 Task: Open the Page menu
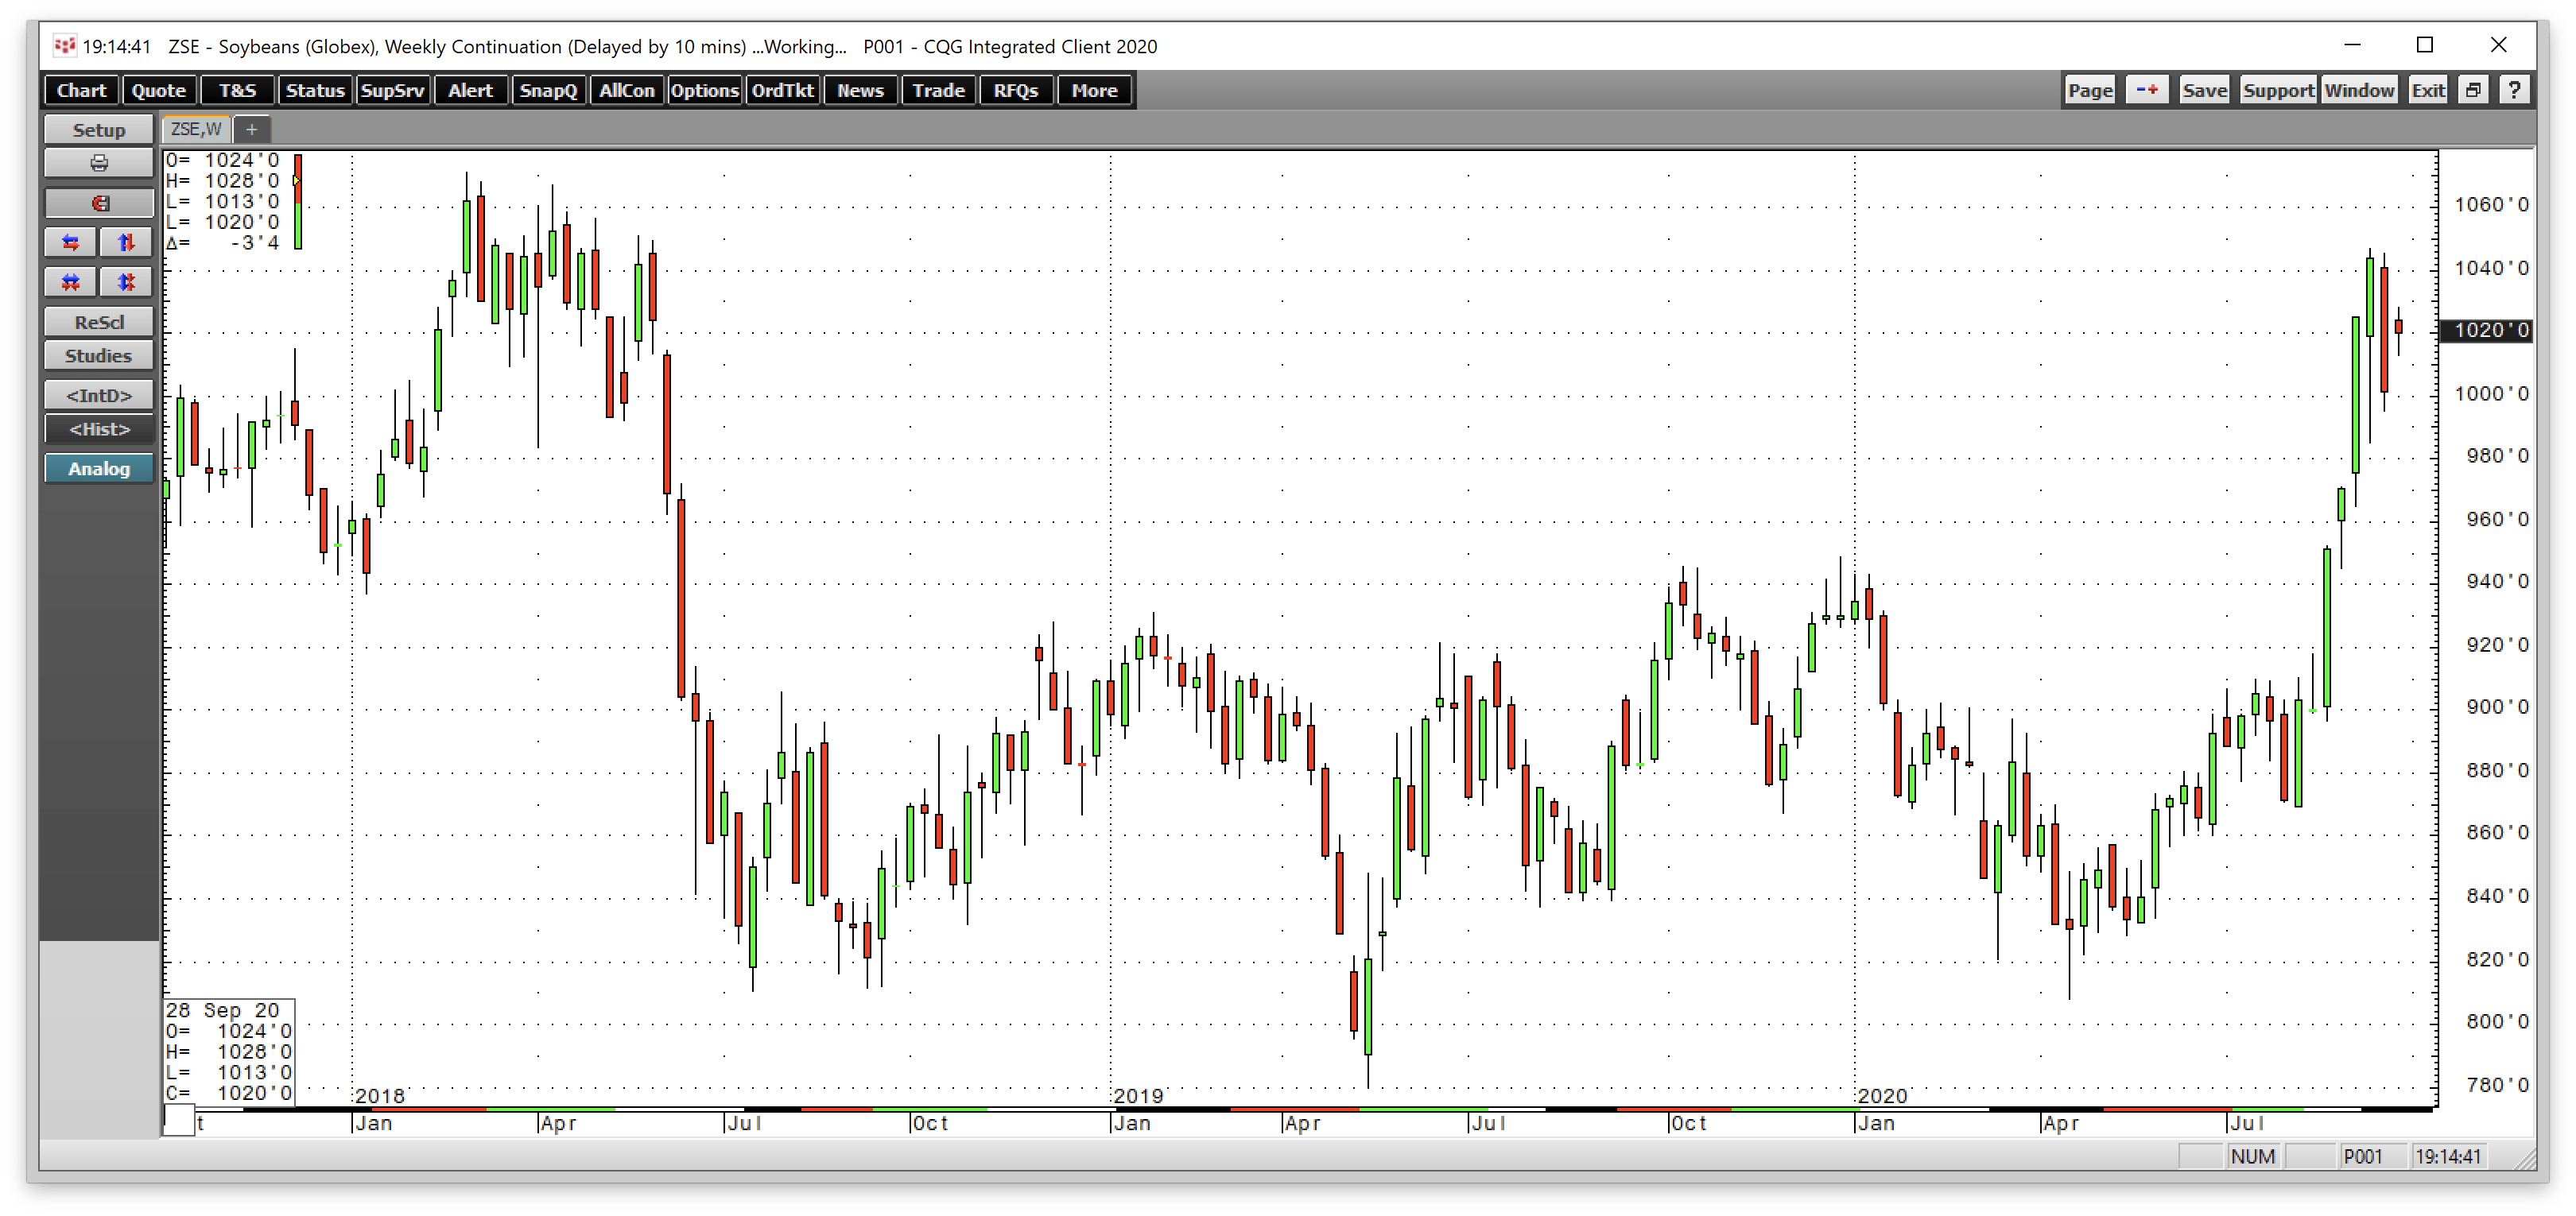(2090, 90)
